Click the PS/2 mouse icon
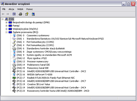Screen dimensions: 137x101 pos(14,58)
